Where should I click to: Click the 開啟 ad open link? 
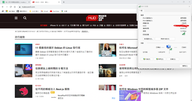pos(114,98)
